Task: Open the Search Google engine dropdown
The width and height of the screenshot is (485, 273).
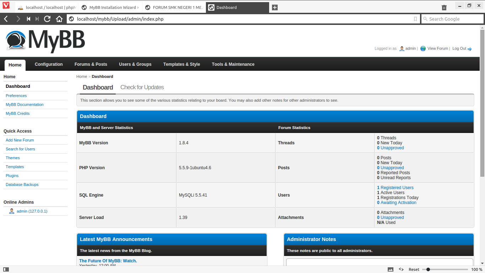Action: (x=426, y=18)
